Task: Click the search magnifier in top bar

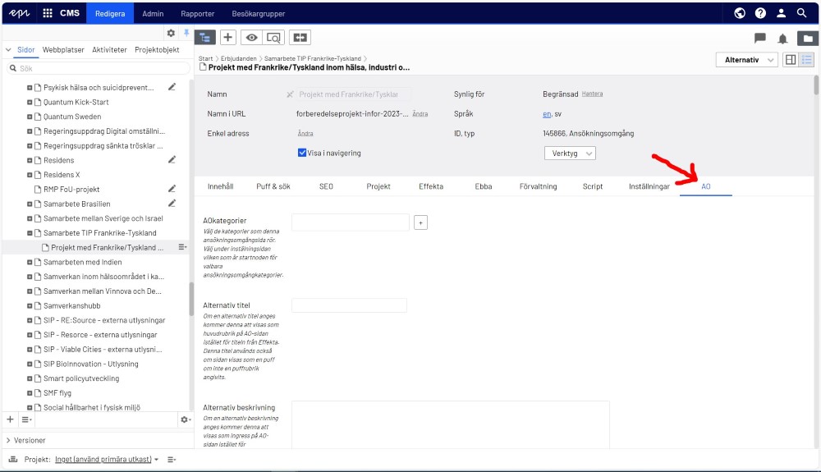Action: (x=802, y=13)
